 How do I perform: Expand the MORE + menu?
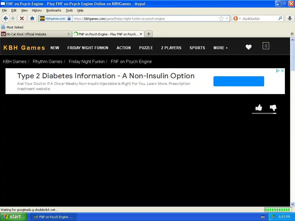[220, 48]
